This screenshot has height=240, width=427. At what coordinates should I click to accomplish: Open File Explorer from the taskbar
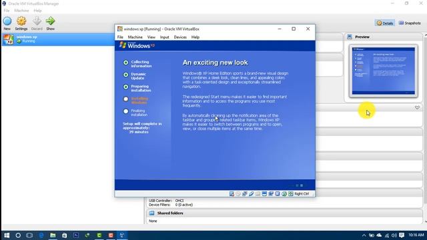[53, 235]
